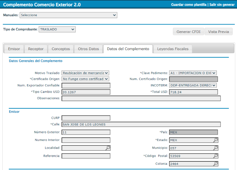Expand the INCOTERM dropdown
237x170 pixels.
(193, 85)
